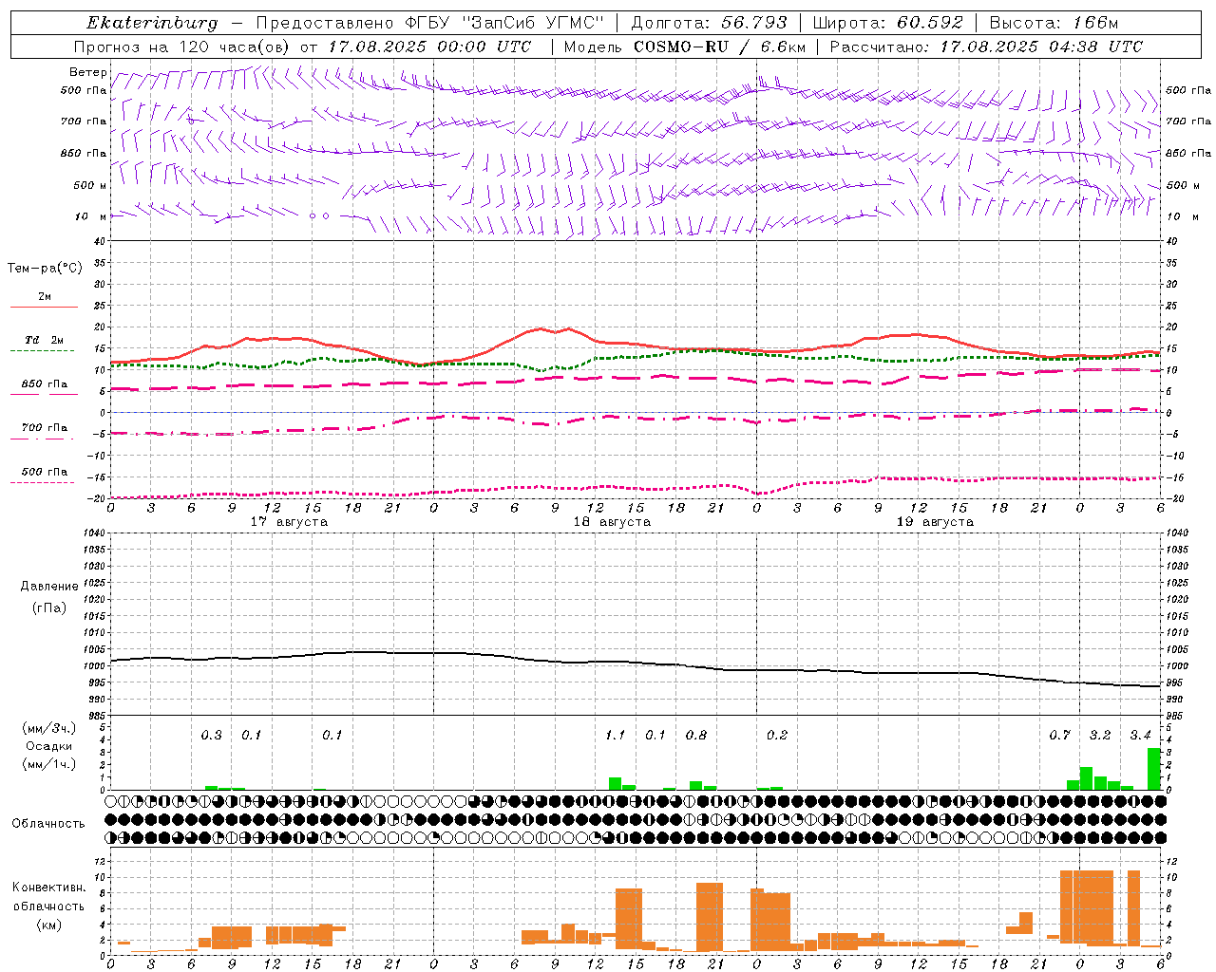This screenshot has height=972, width=1216.
Task: Click the Конвективн. convective cloud label
Action: pyautogui.click(x=48, y=888)
